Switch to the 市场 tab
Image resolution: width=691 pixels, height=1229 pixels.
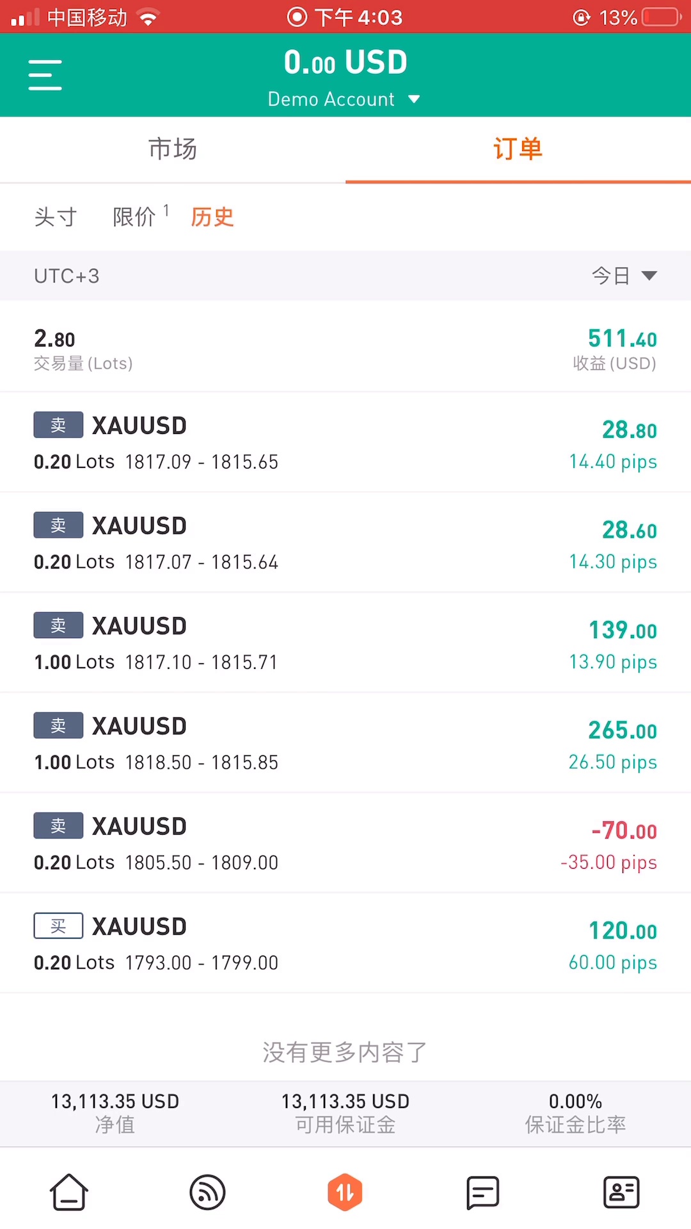173,149
